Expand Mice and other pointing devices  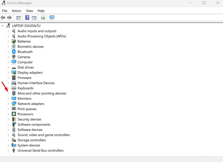pyautogui.click(x=8, y=94)
